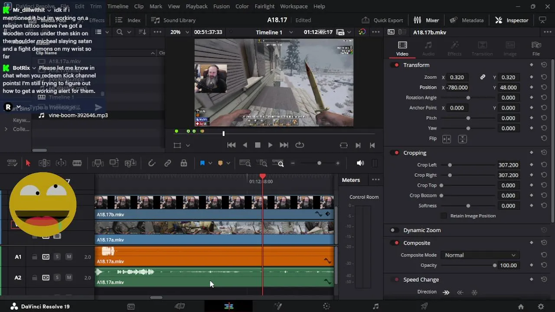Toggle the Dynamic Zoom switch
This screenshot has height=312, width=555.
394,231
